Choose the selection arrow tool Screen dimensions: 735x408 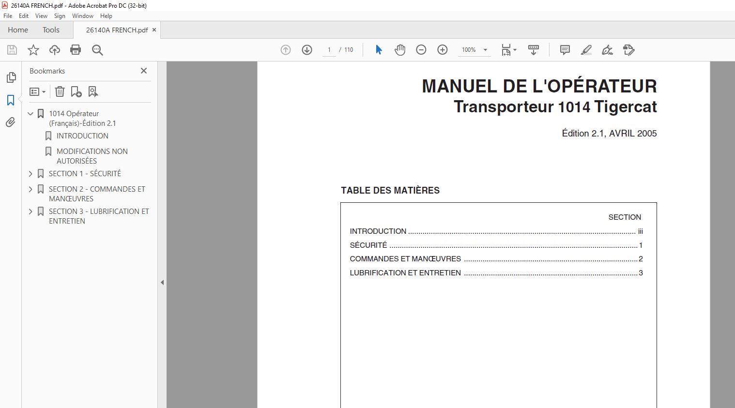coord(379,50)
